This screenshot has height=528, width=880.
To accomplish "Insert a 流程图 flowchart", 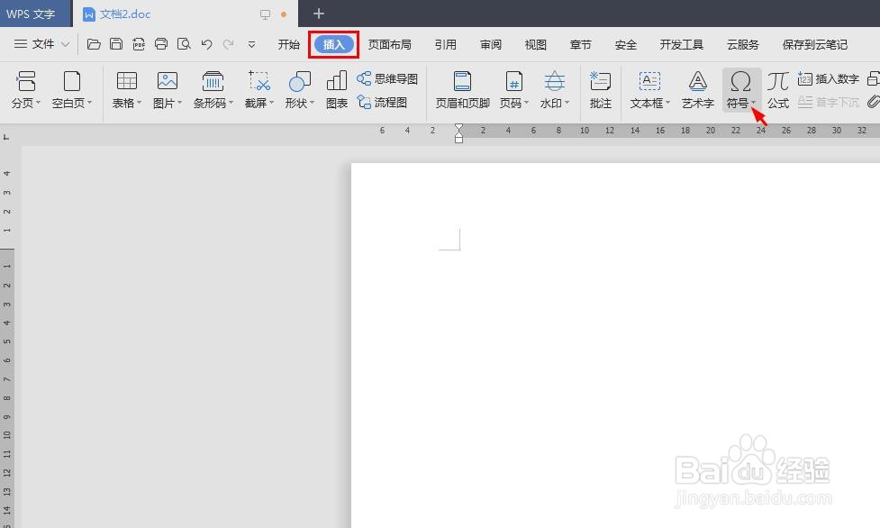I will coord(382,102).
